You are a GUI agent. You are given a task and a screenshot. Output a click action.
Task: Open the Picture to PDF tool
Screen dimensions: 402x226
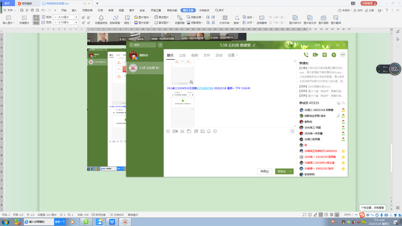tap(295, 20)
